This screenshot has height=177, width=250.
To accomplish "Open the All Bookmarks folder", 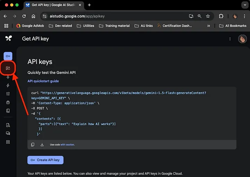I will pos(233,26).
